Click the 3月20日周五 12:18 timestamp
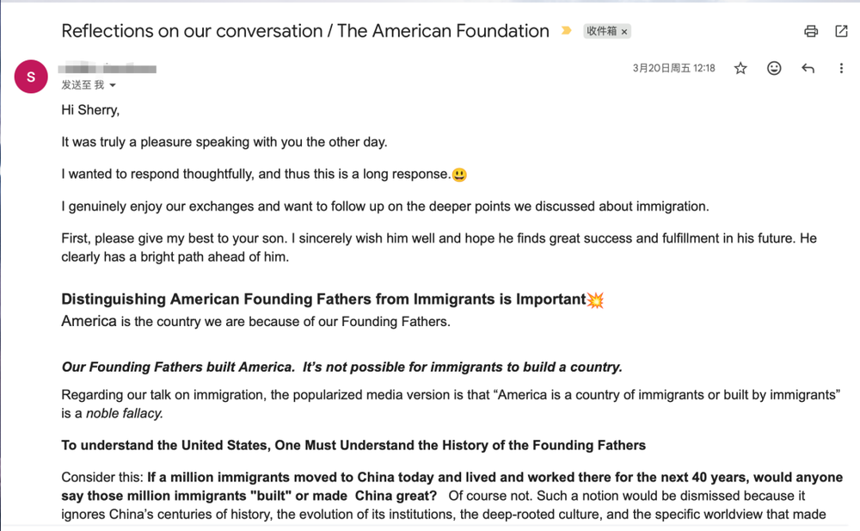The height and width of the screenshot is (531, 860). click(673, 68)
